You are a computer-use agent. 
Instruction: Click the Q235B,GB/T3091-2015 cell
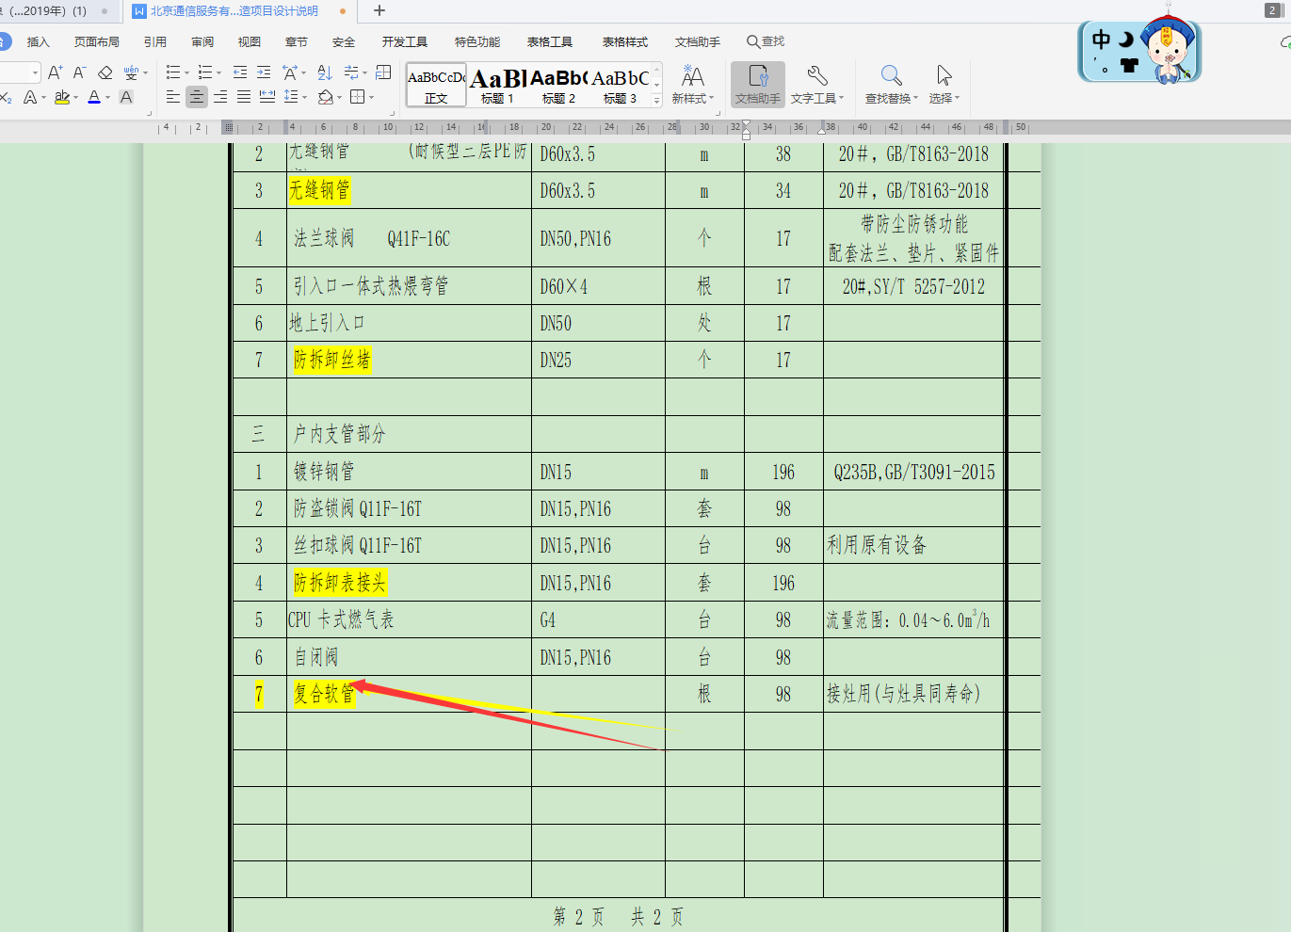914,472
